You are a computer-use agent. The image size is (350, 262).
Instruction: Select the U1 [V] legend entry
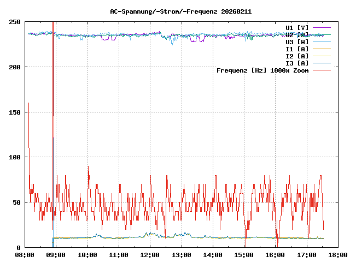[297, 27]
